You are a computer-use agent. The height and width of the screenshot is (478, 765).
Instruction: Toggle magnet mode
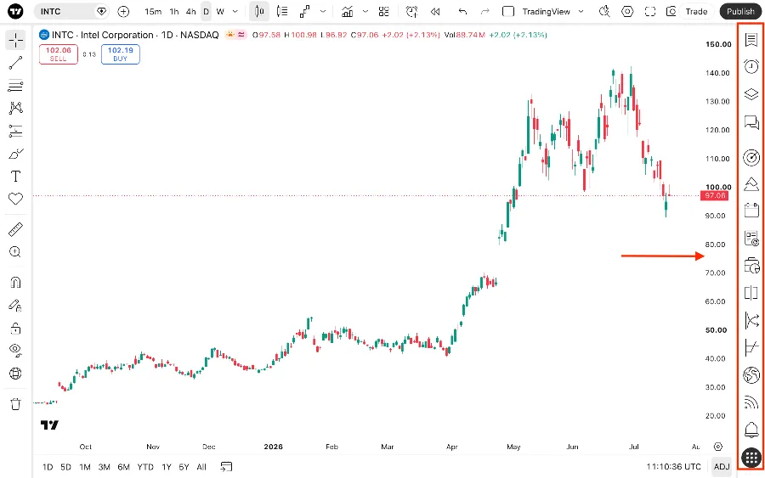(15, 283)
